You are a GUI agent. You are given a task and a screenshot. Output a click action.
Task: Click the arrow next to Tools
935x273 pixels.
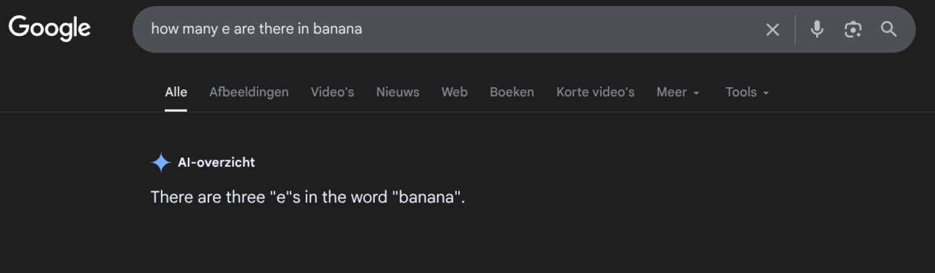[765, 93]
